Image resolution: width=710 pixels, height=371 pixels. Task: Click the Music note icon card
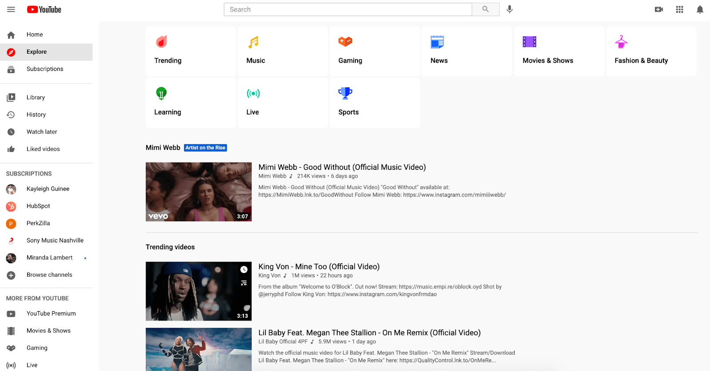[x=253, y=42]
